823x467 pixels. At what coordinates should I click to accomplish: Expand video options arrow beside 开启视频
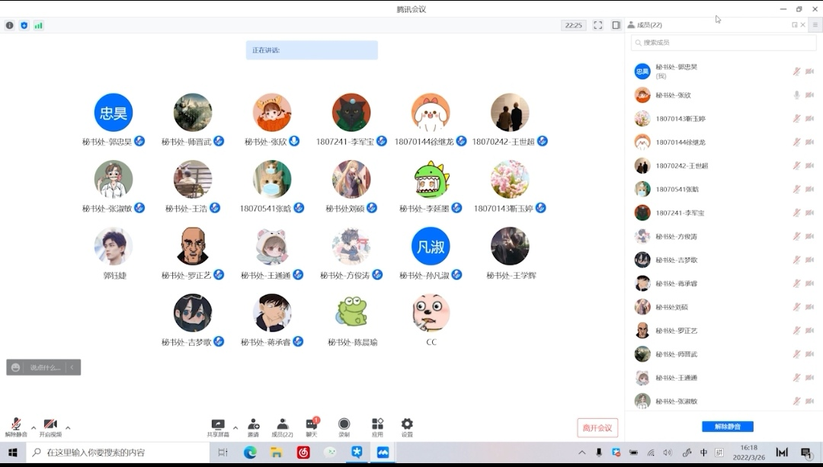[x=68, y=427]
